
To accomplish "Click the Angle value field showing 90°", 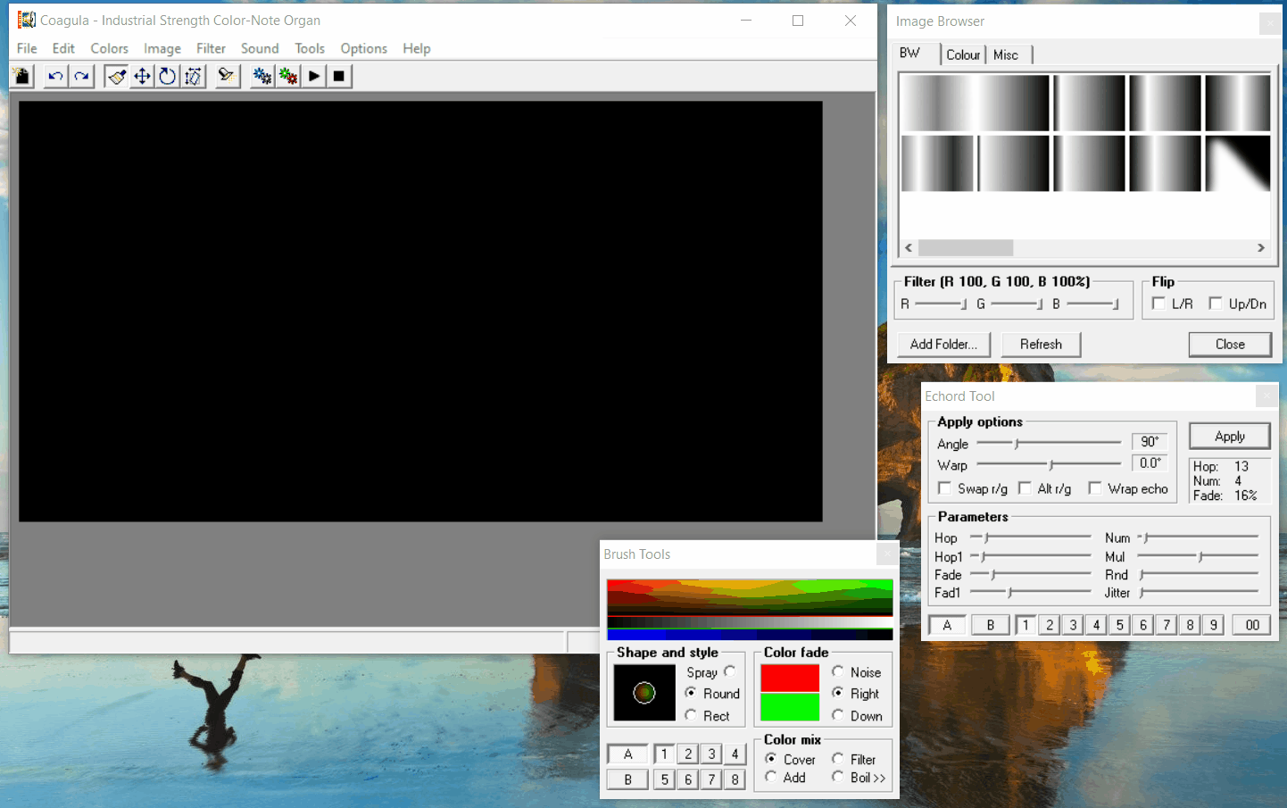I will [1150, 442].
